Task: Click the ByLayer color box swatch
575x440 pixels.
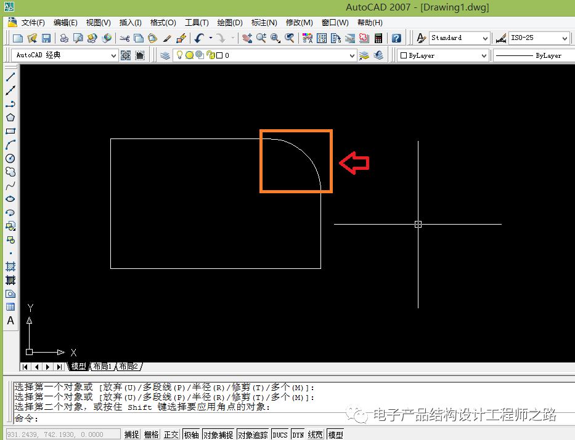Action: tap(404, 55)
